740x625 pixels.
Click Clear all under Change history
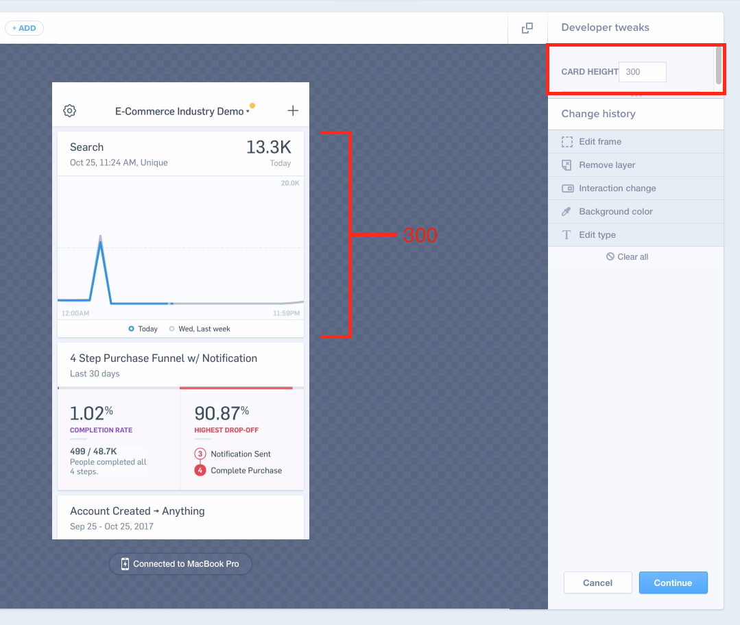(627, 257)
